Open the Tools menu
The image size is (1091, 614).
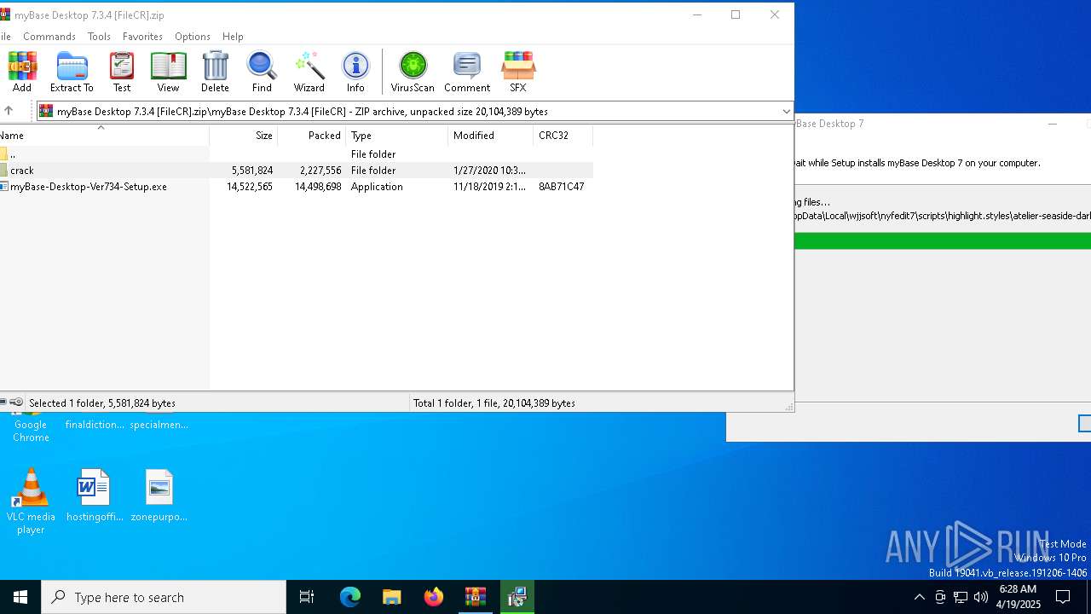(99, 37)
